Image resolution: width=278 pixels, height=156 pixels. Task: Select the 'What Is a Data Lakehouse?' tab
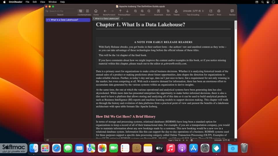pos(106,18)
